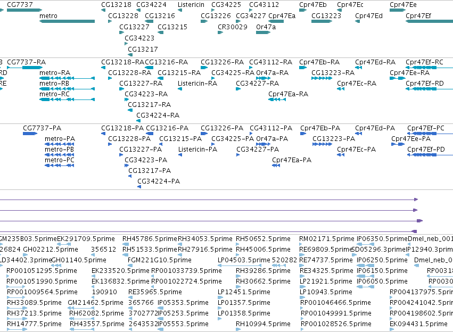Select the LP04503.5prime EST label
Image resolution: width=453 pixels, height=332 pixels.
244,260
